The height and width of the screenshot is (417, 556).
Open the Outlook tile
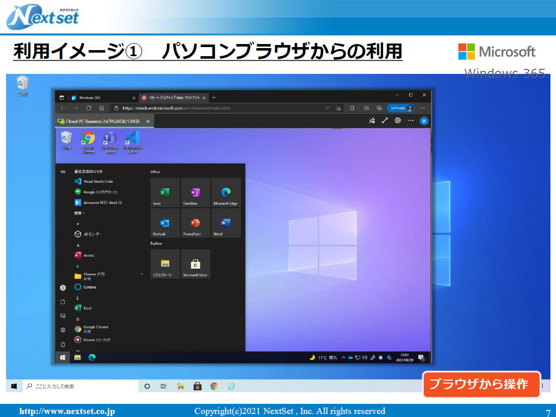(x=165, y=223)
